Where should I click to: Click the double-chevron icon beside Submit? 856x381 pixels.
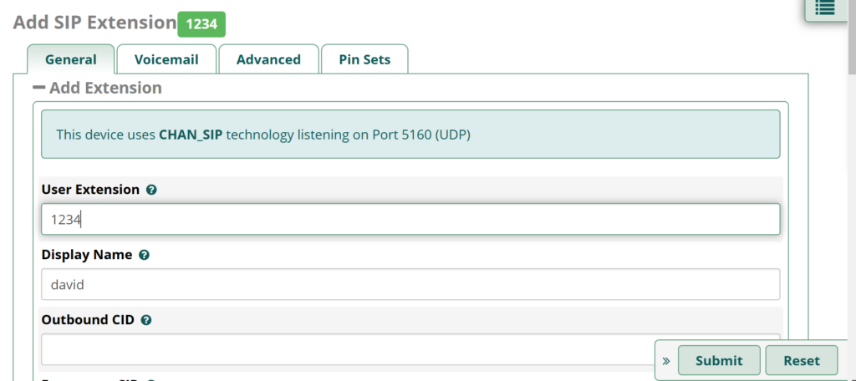[666, 361]
